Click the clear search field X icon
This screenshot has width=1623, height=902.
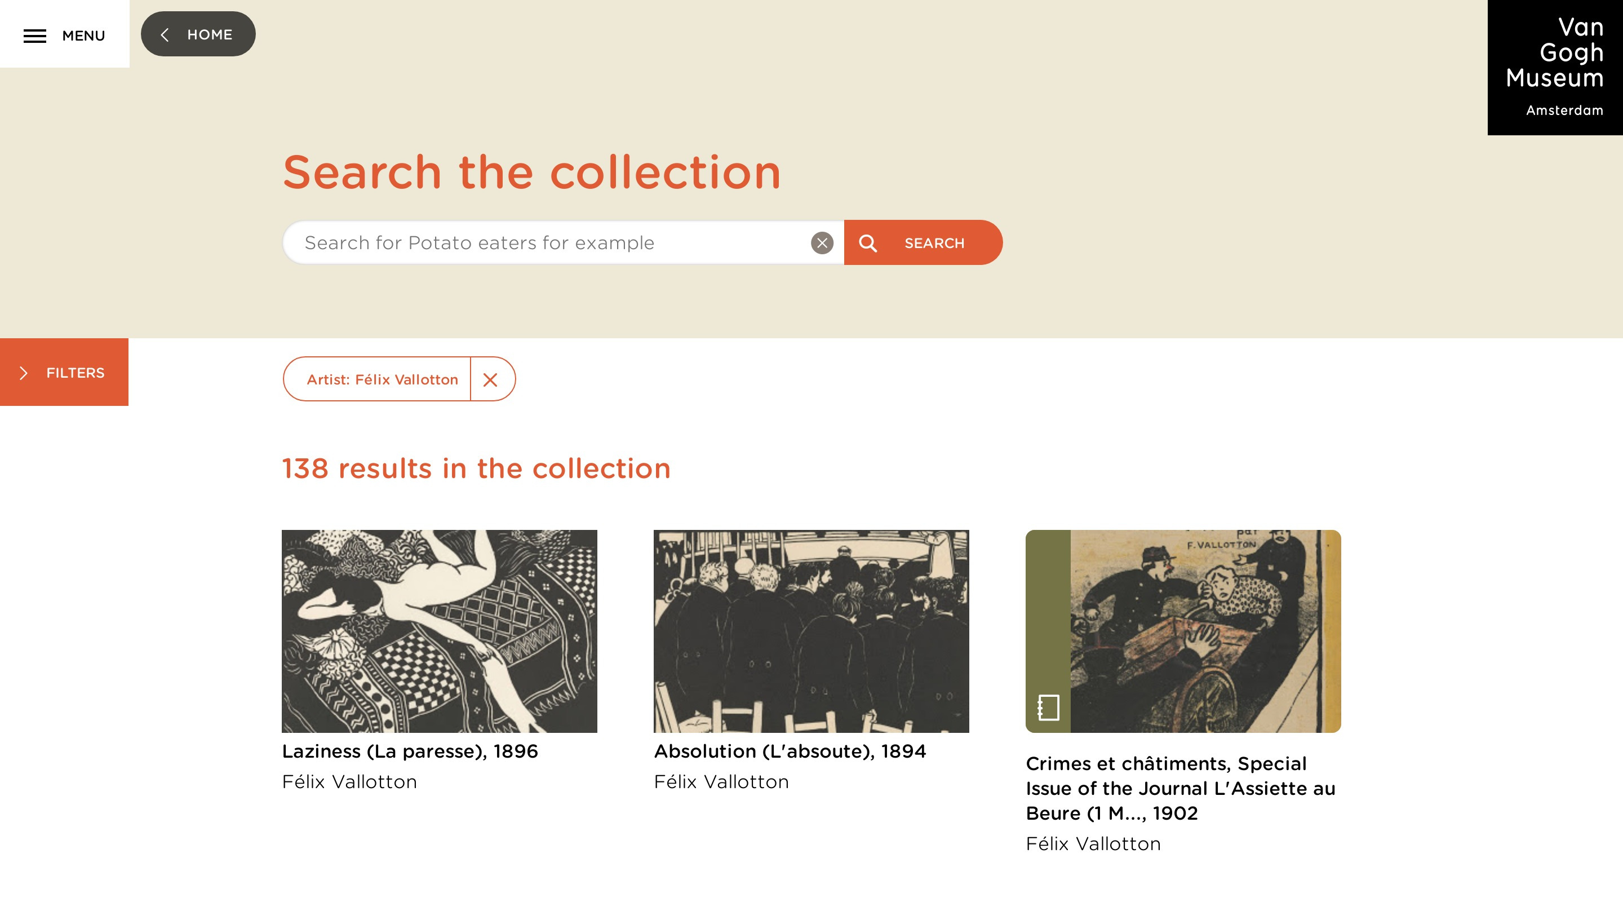coord(822,242)
